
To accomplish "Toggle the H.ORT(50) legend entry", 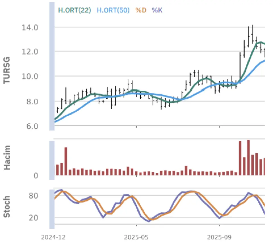I will (x=113, y=10).
